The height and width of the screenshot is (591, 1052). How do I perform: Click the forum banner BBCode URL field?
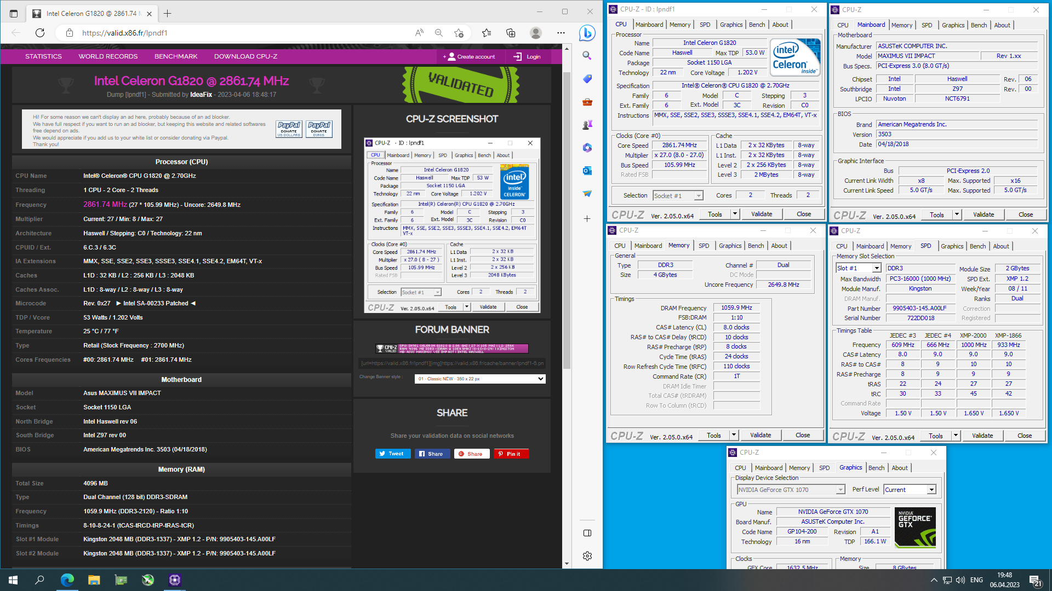(x=452, y=363)
